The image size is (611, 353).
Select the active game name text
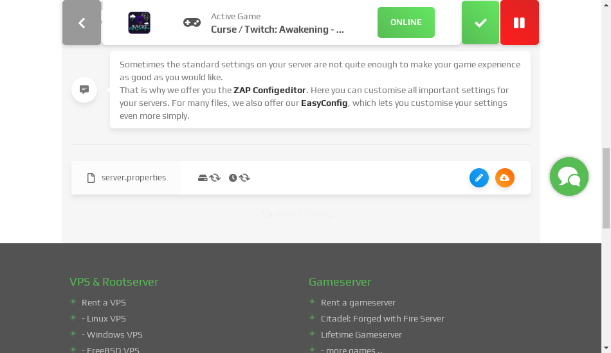(x=277, y=30)
